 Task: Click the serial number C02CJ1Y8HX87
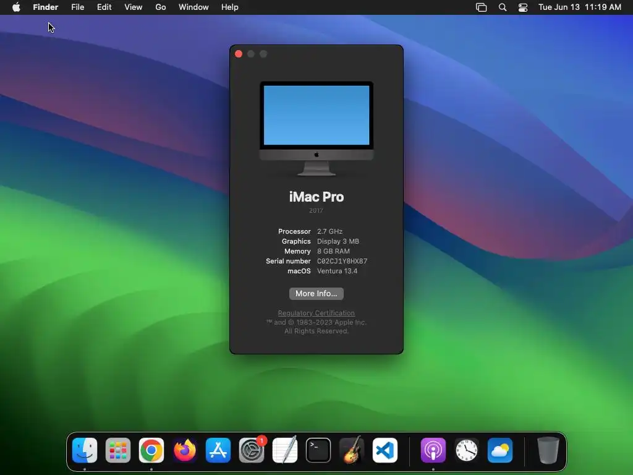click(342, 262)
